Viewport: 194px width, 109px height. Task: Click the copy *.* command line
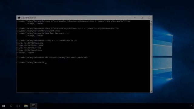[x=68, y=28]
